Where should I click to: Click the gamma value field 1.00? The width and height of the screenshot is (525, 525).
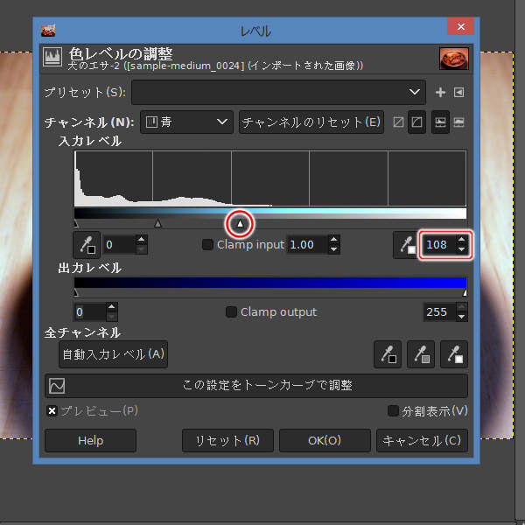tap(307, 245)
